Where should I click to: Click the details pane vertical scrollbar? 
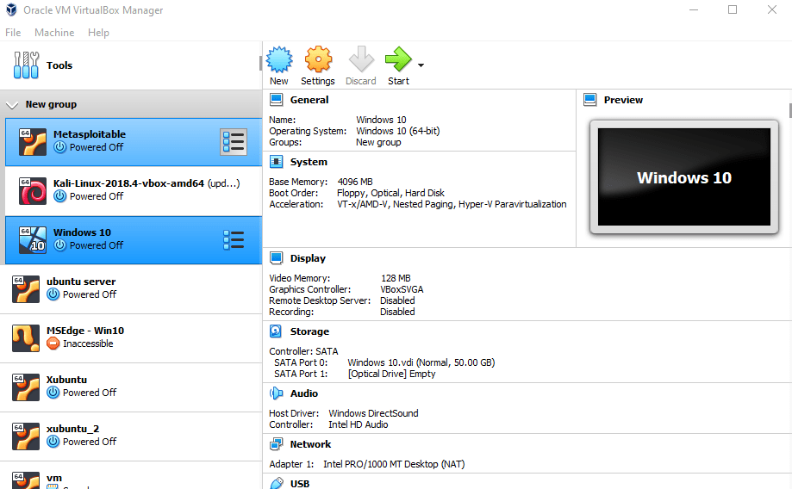click(x=789, y=110)
